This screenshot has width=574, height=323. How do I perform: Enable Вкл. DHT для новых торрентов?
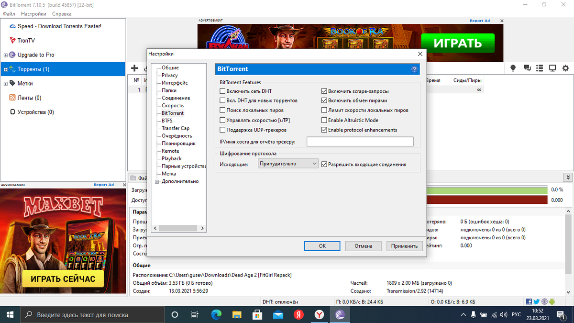[x=222, y=100]
